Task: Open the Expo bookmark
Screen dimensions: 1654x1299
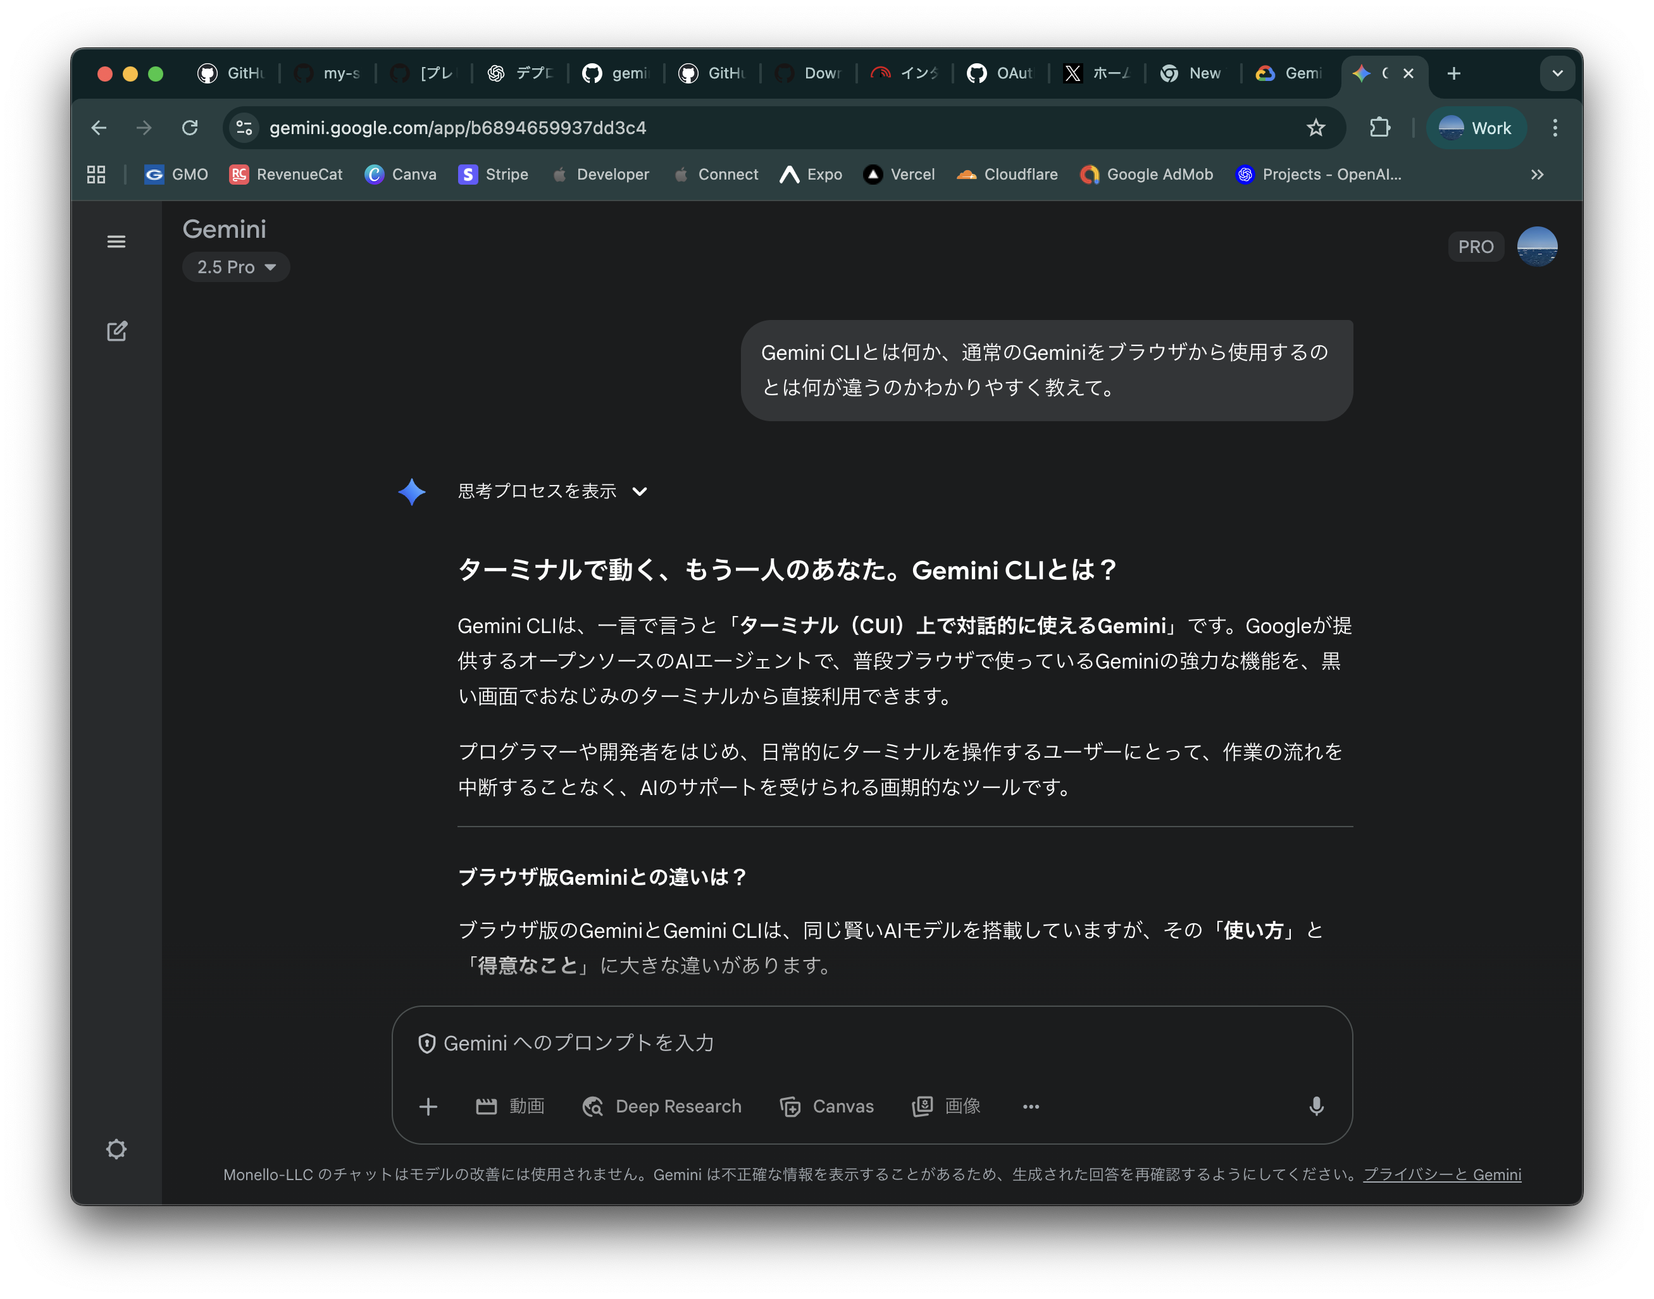Action: pos(811,174)
